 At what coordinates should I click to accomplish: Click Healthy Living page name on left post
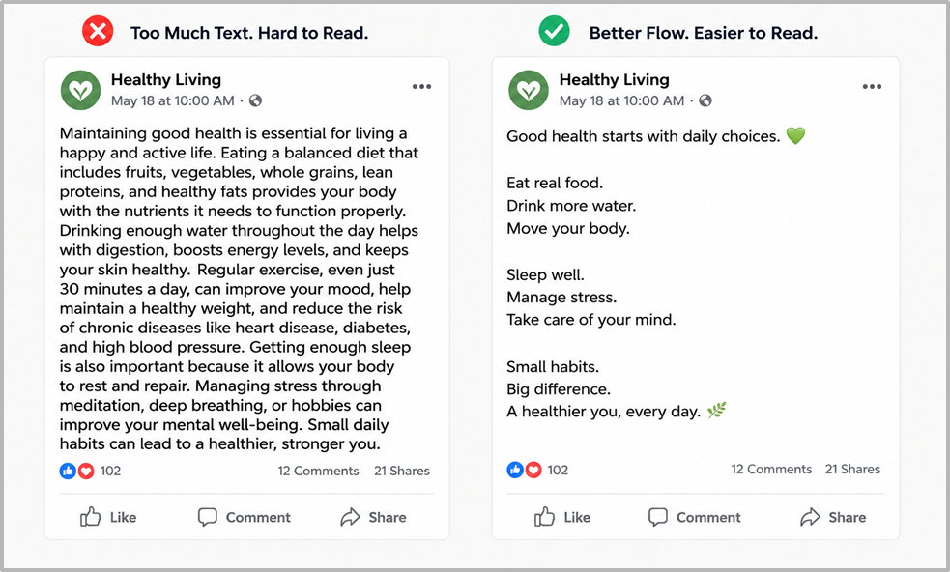tap(166, 80)
